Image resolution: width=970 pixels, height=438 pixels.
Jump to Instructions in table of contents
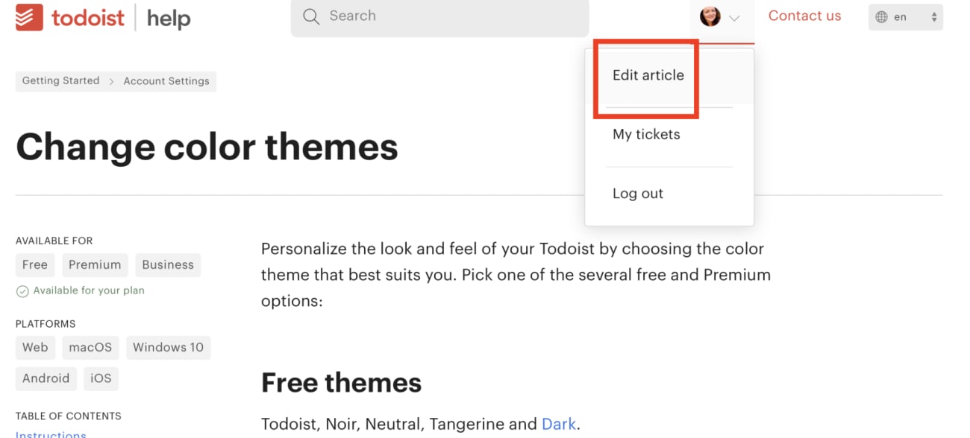pos(51,434)
